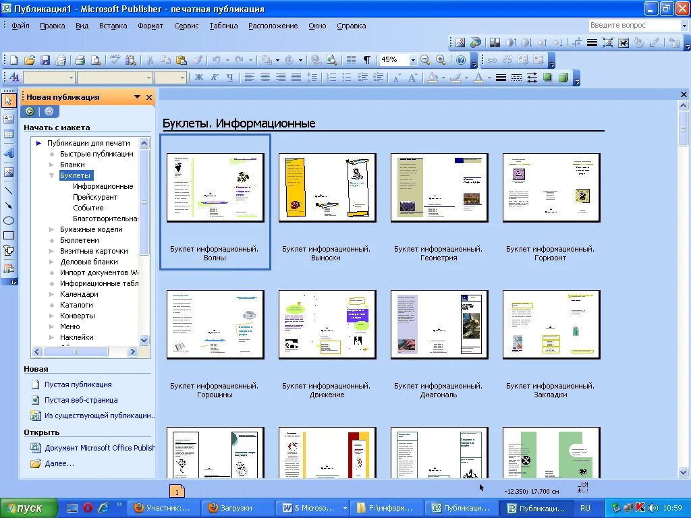Open the Справка menu
691x518 pixels.
click(x=351, y=26)
